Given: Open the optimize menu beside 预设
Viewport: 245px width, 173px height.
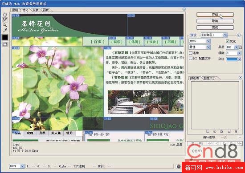Looking at the screenshot, I should click(239, 35).
